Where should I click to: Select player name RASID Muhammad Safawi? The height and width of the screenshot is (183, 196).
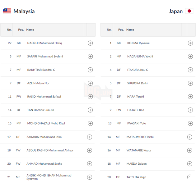pos(44,97)
